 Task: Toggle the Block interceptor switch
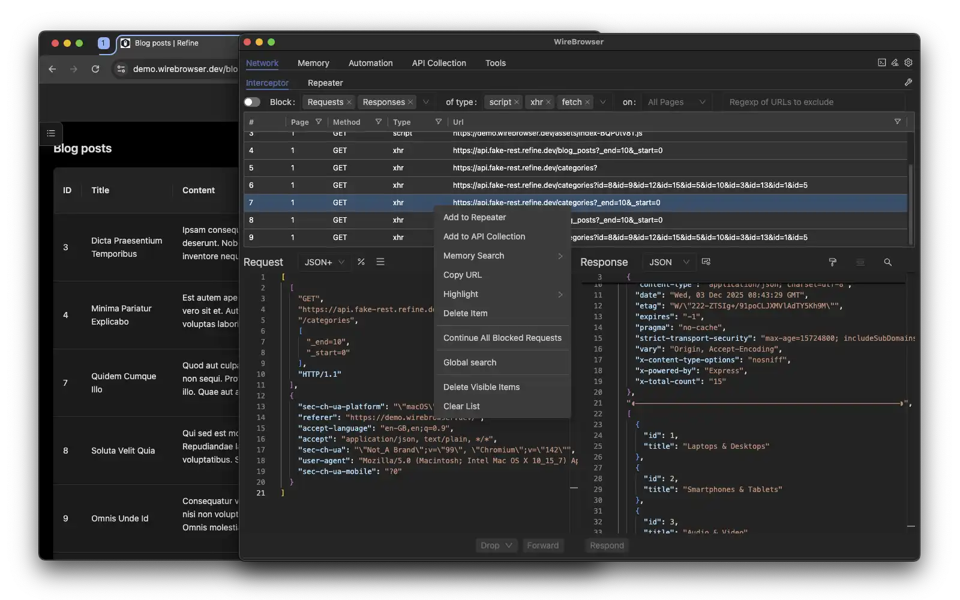252,102
